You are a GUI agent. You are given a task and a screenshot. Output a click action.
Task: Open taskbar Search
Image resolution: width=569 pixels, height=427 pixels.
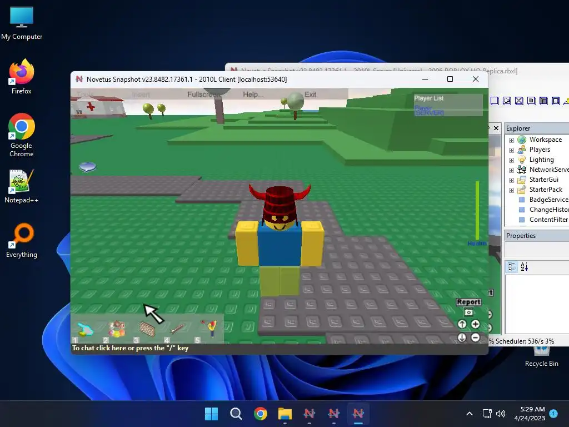pos(236,414)
